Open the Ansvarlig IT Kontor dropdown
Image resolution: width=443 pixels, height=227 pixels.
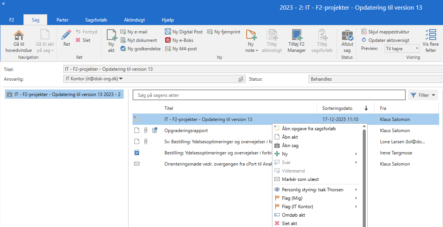pyautogui.click(x=121, y=79)
